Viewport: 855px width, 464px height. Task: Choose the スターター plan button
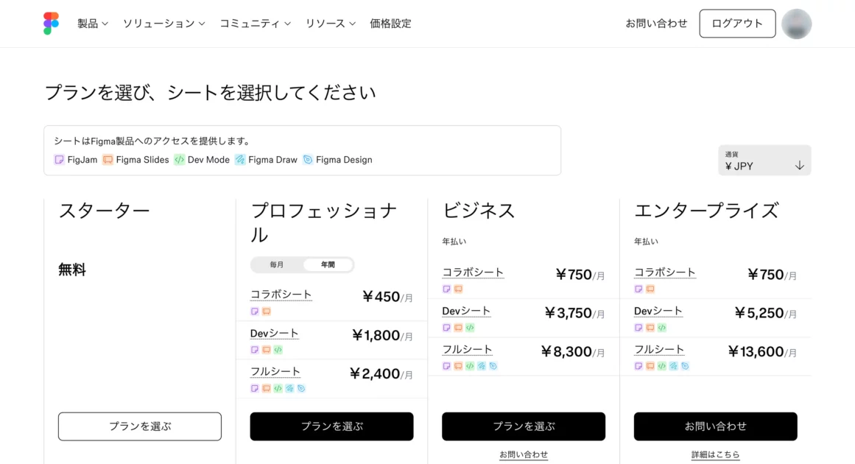(140, 426)
